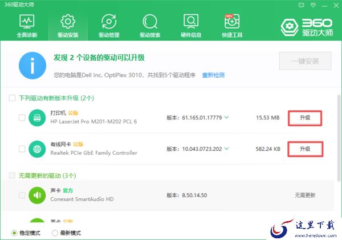Minimize the 360驱动大师 window
Image resolution: width=342 pixels, height=240 pixels.
tap(324, 5)
